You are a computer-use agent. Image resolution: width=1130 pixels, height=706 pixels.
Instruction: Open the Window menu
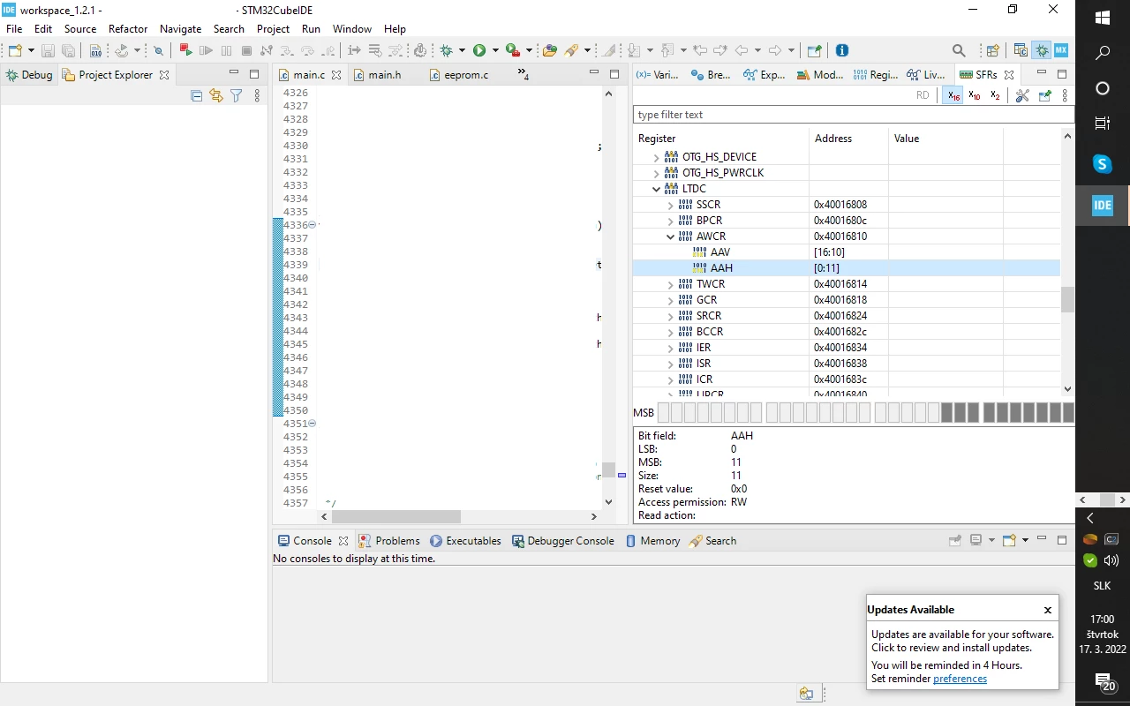click(352, 29)
